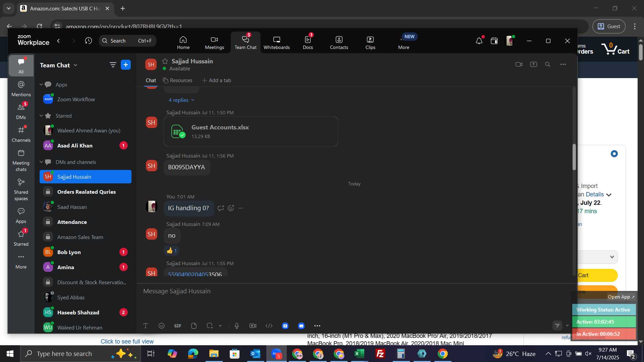The height and width of the screenshot is (362, 644).
Task: Select the All chats sidebar item
Action: (x=21, y=65)
